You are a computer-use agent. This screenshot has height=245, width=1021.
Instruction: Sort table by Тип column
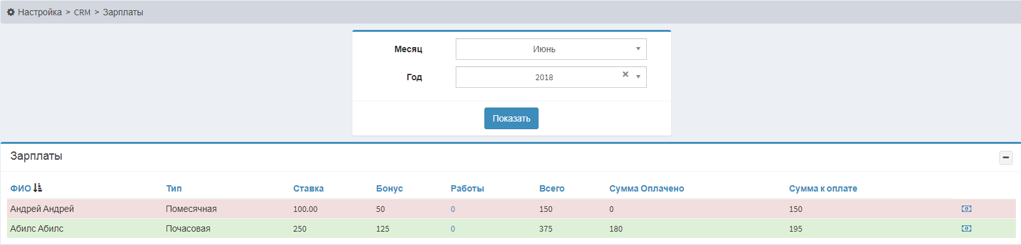tap(174, 188)
